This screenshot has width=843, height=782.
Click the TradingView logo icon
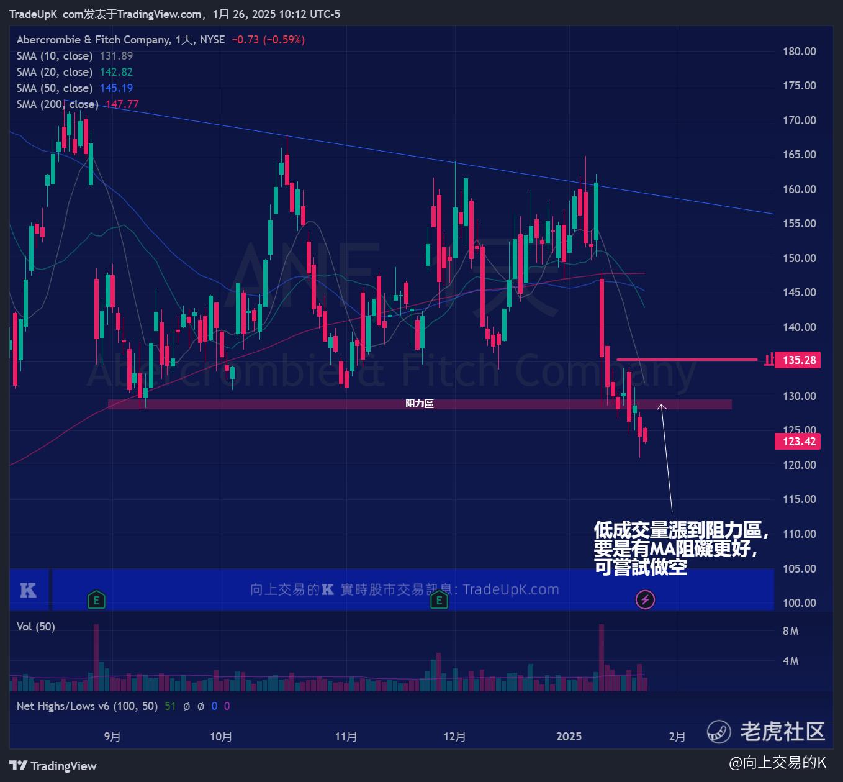(x=19, y=766)
